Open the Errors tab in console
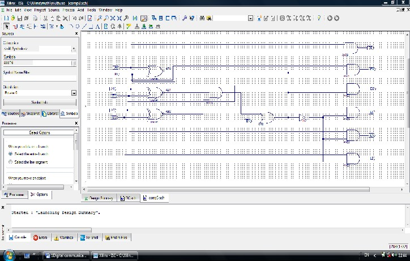The width and height of the screenshot is (410, 261). (x=40, y=237)
